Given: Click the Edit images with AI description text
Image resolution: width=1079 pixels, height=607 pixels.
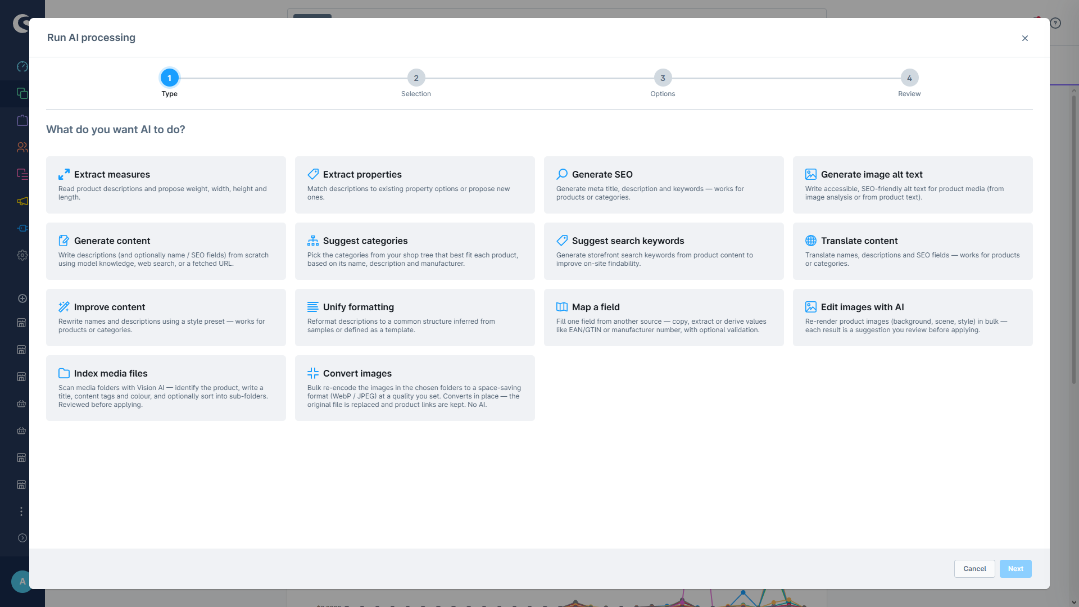Looking at the screenshot, I should coord(906,325).
